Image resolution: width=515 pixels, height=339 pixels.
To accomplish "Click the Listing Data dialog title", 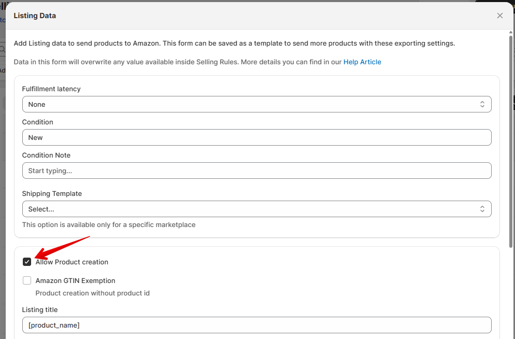I will point(35,16).
